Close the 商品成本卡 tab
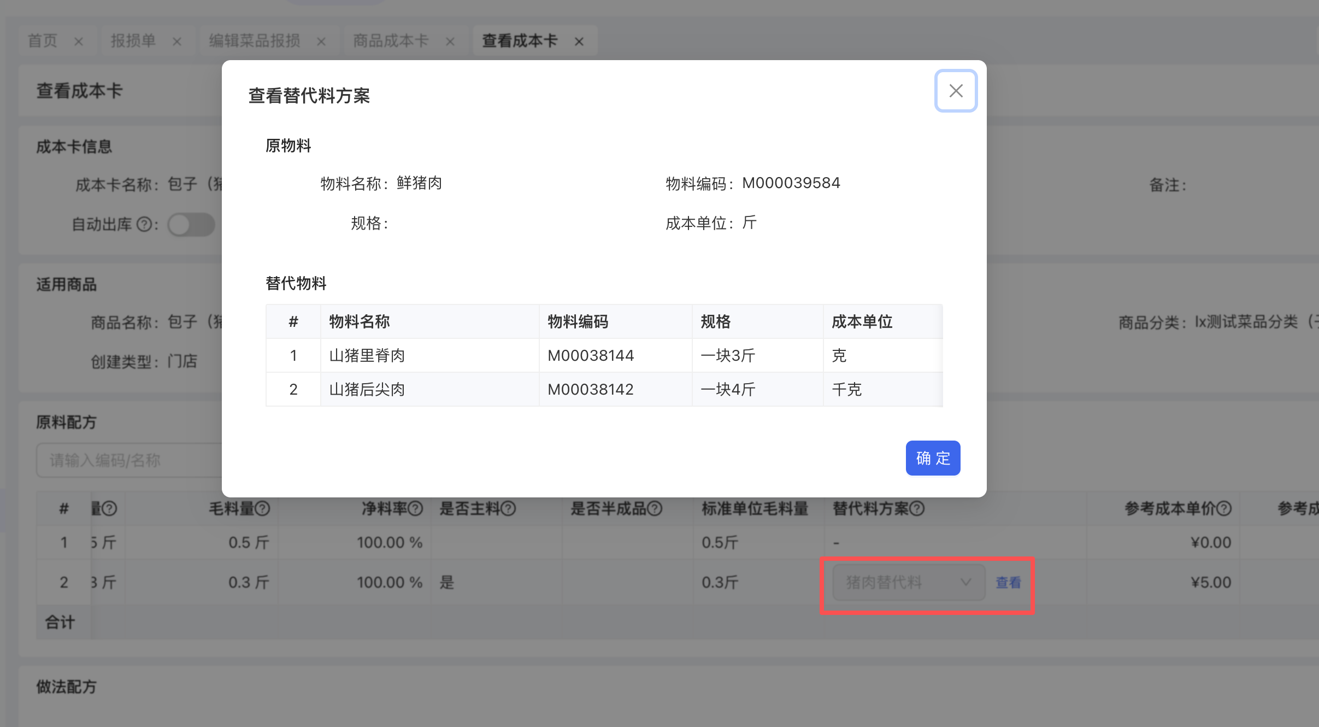Image resolution: width=1319 pixels, height=727 pixels. (450, 42)
